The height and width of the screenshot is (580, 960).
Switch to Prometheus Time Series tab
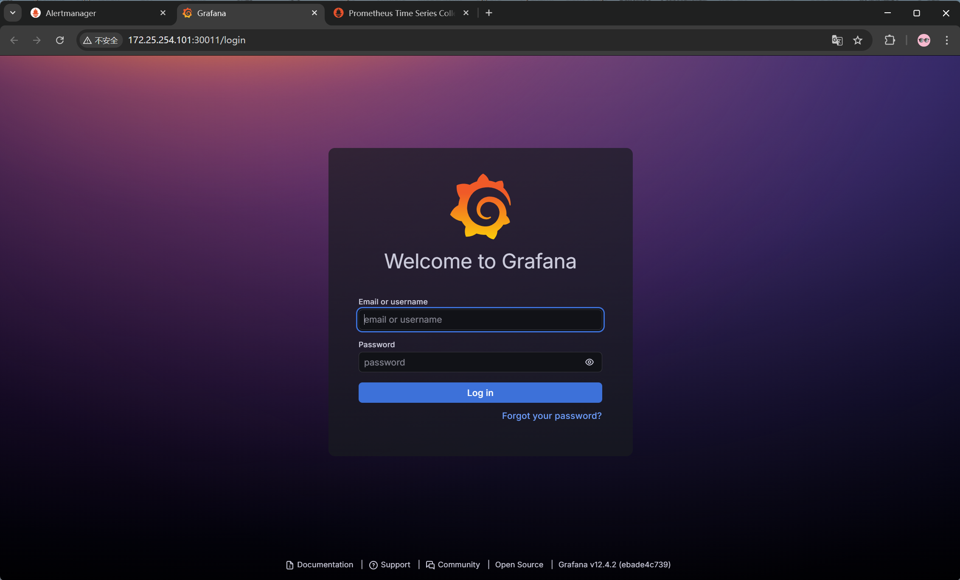coord(401,13)
